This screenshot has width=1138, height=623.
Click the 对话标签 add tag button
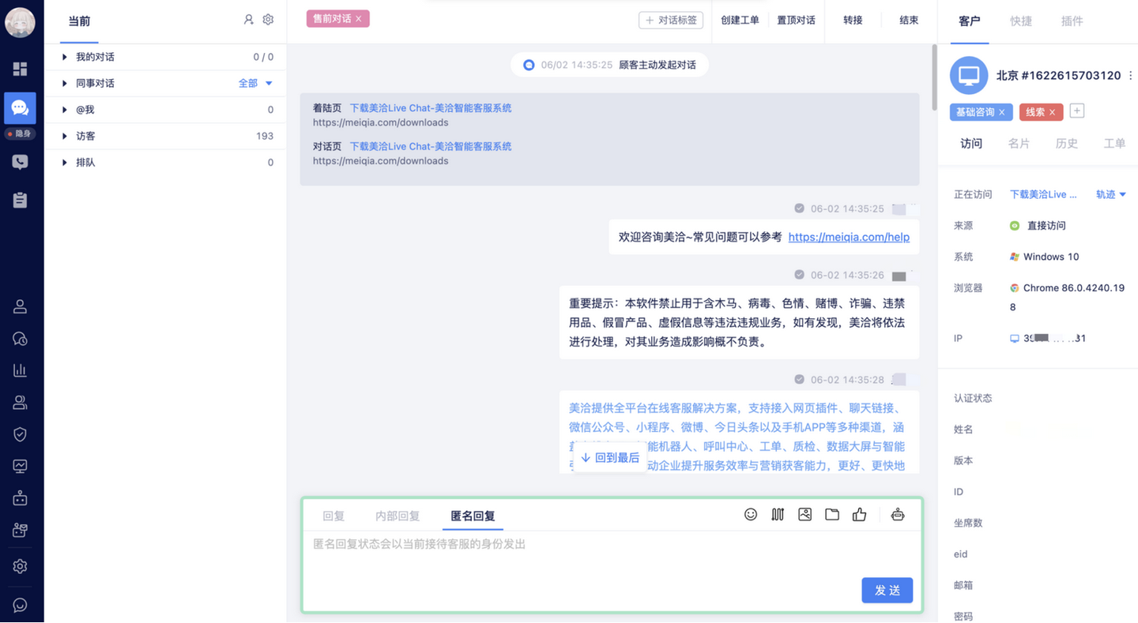click(x=671, y=20)
